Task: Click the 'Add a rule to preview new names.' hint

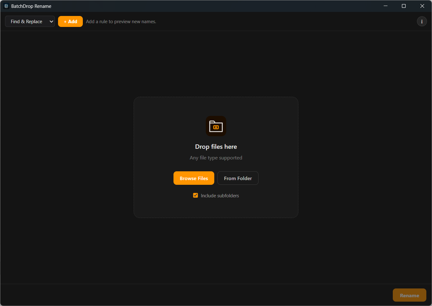Action: point(121,22)
